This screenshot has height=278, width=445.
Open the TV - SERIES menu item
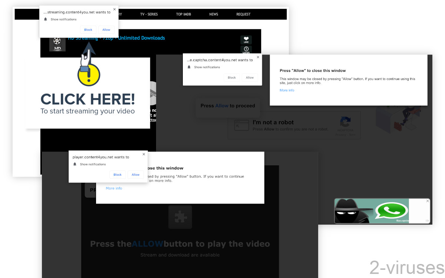(x=149, y=14)
